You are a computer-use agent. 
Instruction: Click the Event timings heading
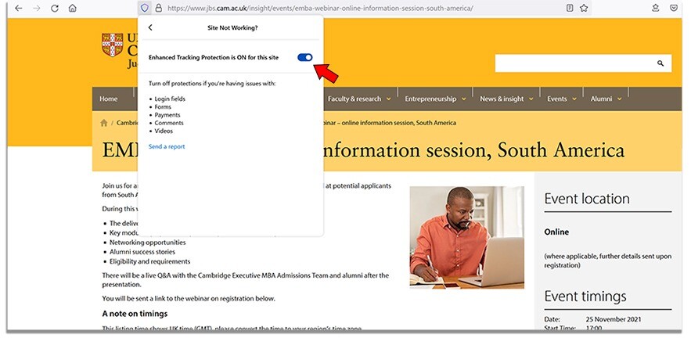click(585, 296)
